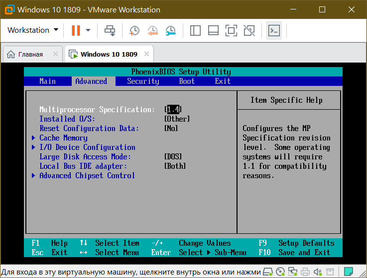Select the Advanced BIOS menu
The width and height of the screenshot is (367, 278).
coord(91,81)
